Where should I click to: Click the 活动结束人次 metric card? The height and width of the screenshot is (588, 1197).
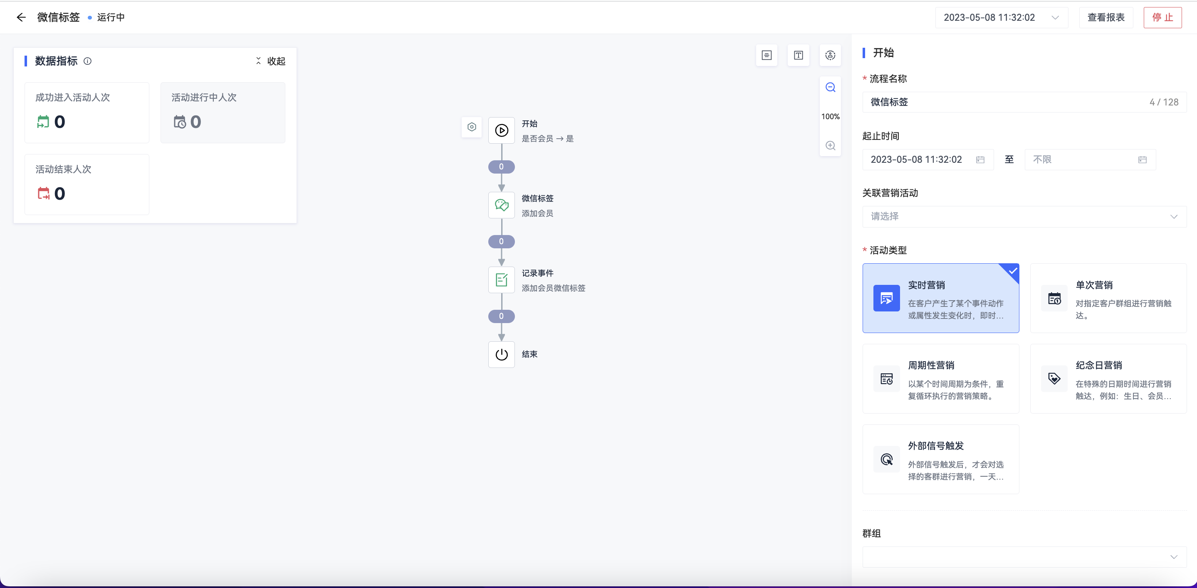click(87, 185)
